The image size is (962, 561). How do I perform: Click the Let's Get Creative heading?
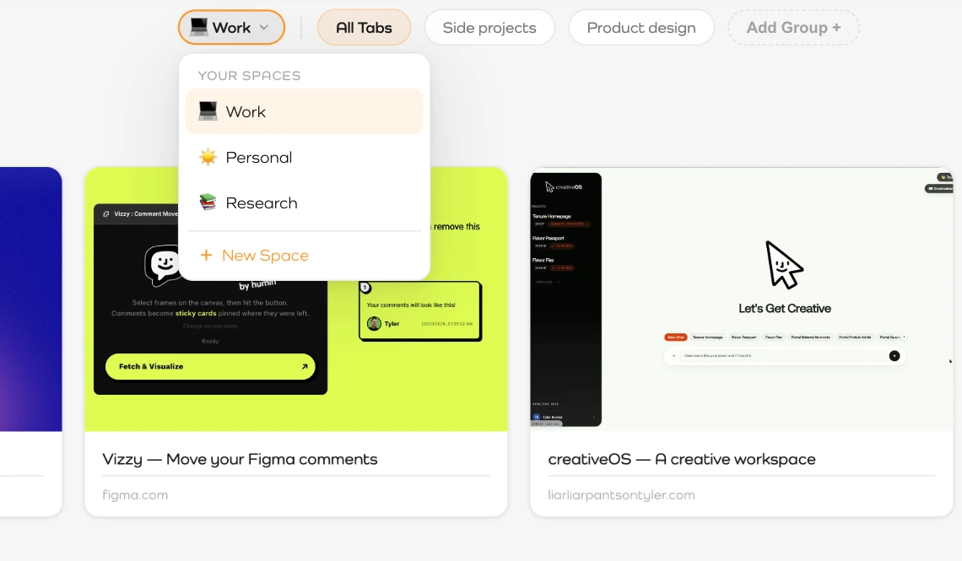coord(785,309)
